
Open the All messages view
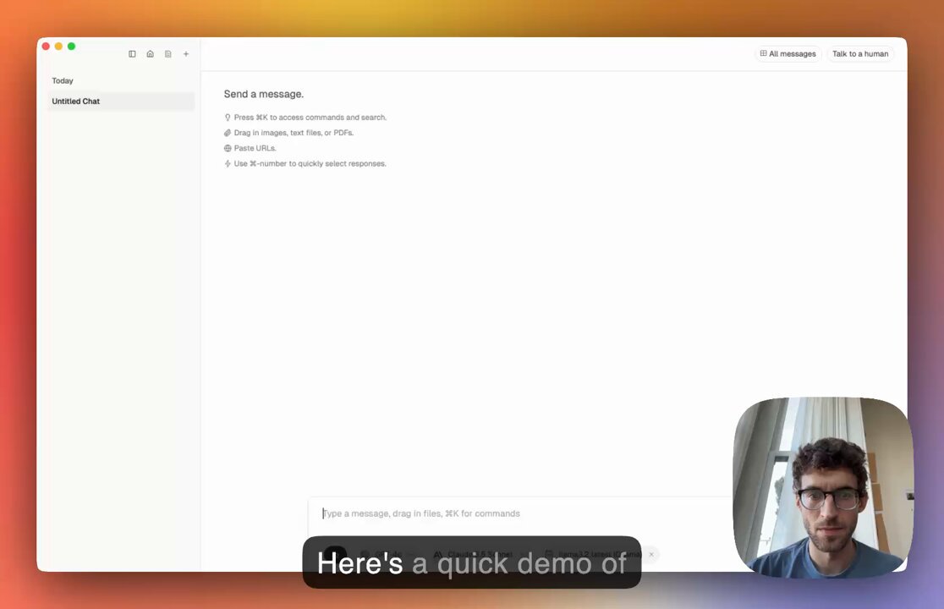(x=788, y=53)
